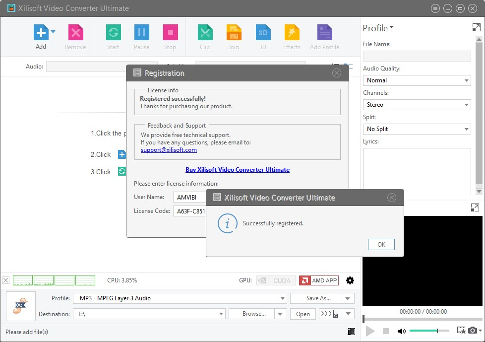Open the transfer-to-device dropdown arrow
Image resolution: width=485 pixels, height=342 pixels.
click(348, 314)
